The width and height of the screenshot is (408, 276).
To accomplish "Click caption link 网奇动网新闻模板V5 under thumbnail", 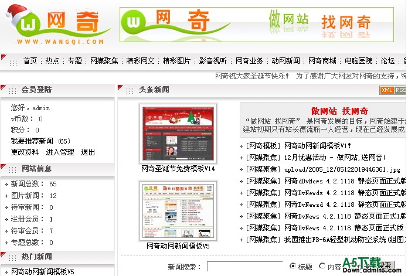I will 178,246.
